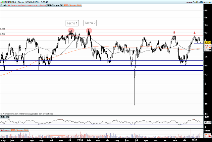Open the Volumen panel label
This screenshot has height=142, width=212.
5,130
